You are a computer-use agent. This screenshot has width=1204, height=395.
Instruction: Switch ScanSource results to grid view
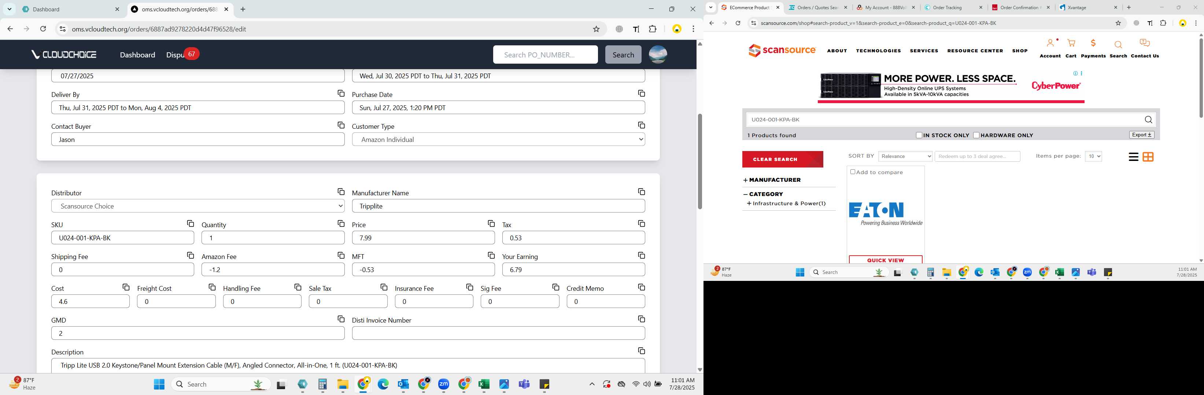tap(1148, 157)
